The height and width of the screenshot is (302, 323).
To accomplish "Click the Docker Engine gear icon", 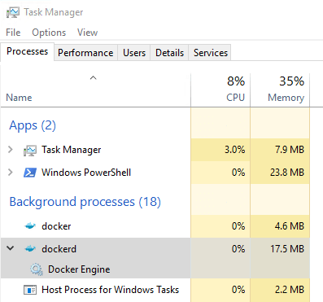I will pyautogui.click(x=37, y=269).
